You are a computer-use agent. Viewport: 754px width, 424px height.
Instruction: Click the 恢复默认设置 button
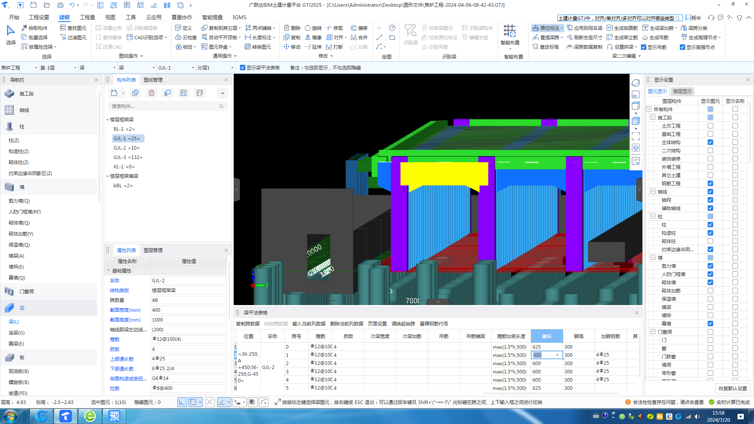coord(733,388)
